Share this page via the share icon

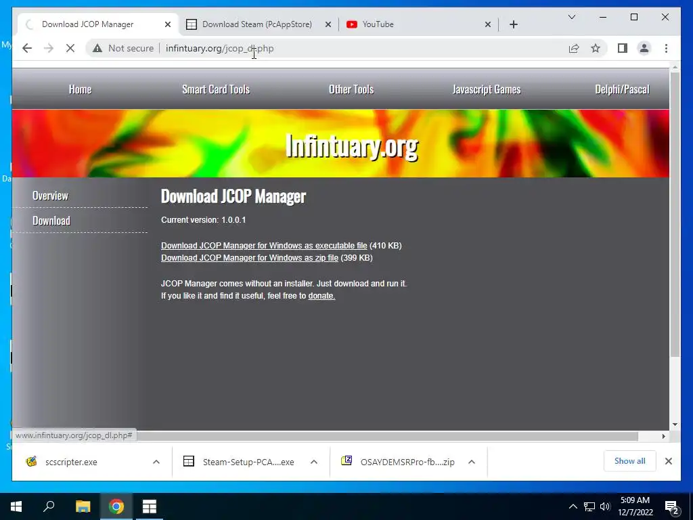[x=574, y=48]
